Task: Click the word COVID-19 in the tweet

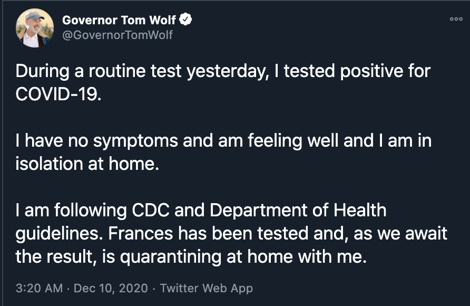Action: coord(57,93)
